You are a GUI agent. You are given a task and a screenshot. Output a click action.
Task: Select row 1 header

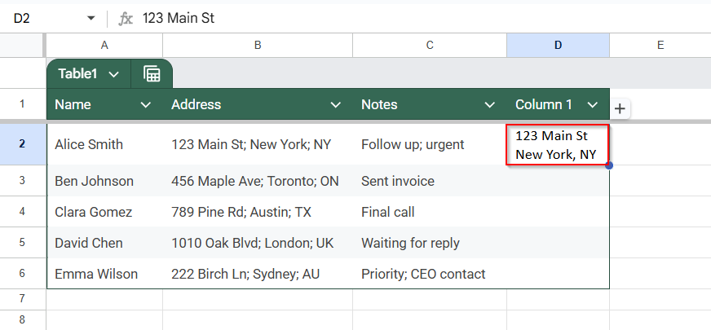pyautogui.click(x=22, y=104)
